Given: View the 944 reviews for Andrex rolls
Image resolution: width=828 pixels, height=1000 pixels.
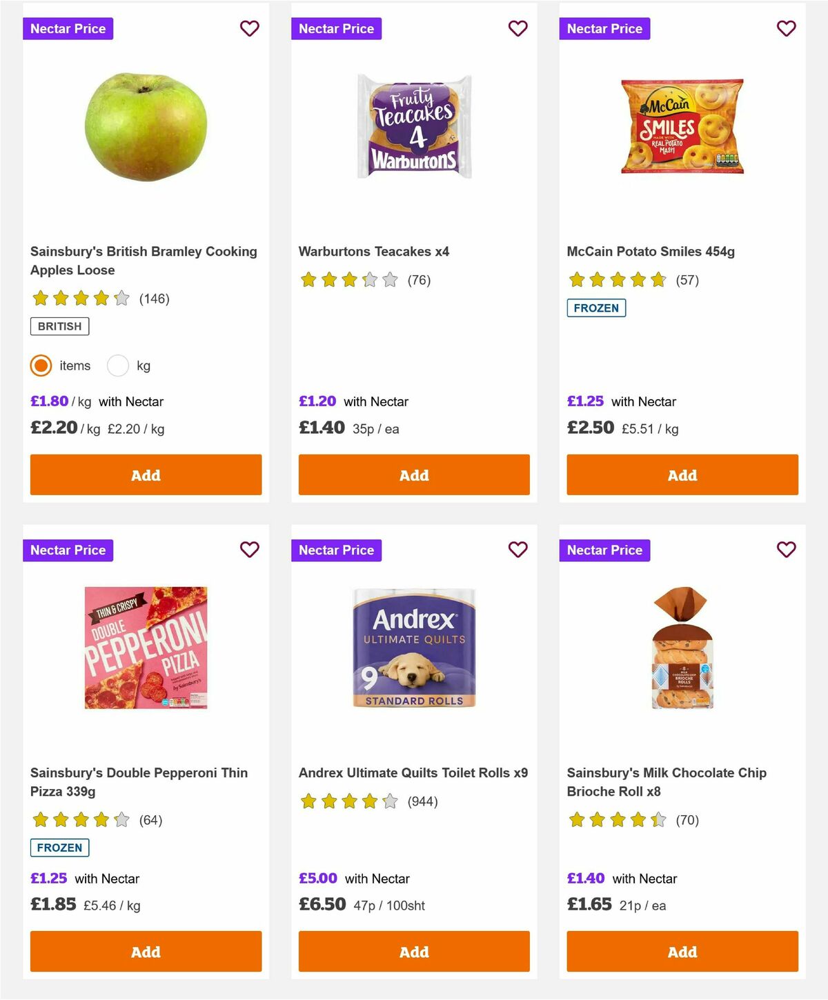Looking at the screenshot, I should click(x=422, y=801).
